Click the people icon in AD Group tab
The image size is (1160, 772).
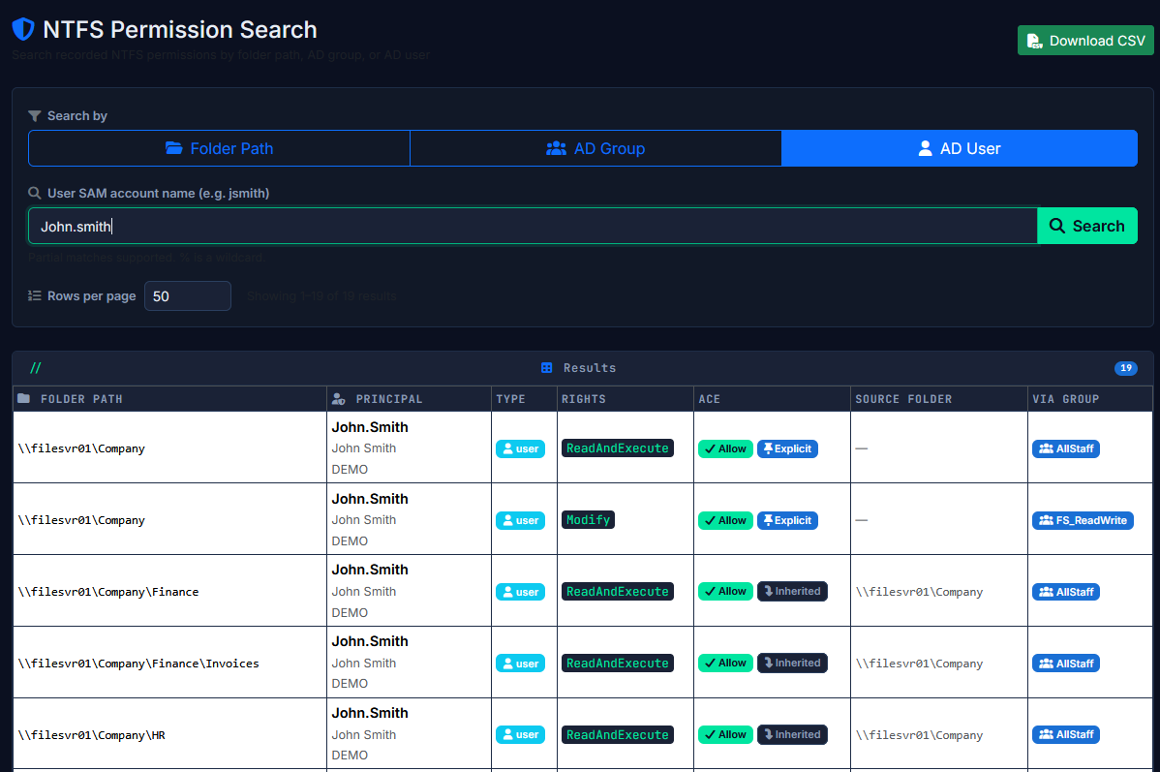click(x=557, y=148)
